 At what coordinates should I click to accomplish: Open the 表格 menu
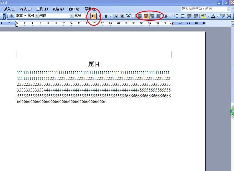(58, 9)
